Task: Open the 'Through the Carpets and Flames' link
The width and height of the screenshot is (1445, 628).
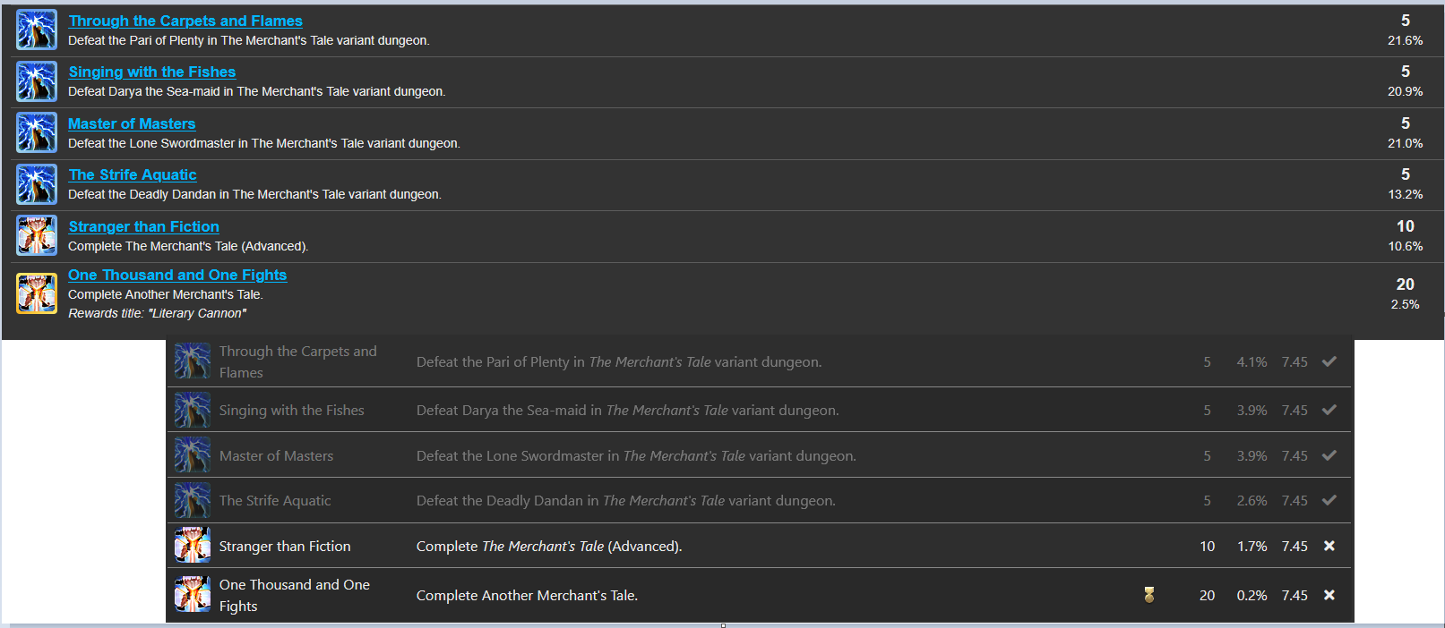Action: coord(185,21)
